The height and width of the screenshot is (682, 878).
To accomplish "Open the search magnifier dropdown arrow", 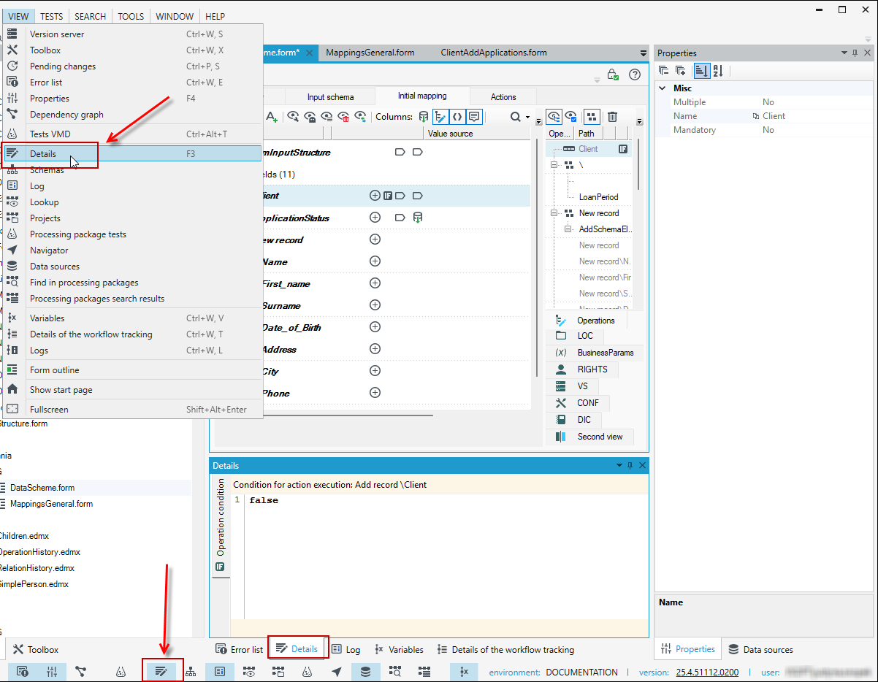I will pos(527,117).
